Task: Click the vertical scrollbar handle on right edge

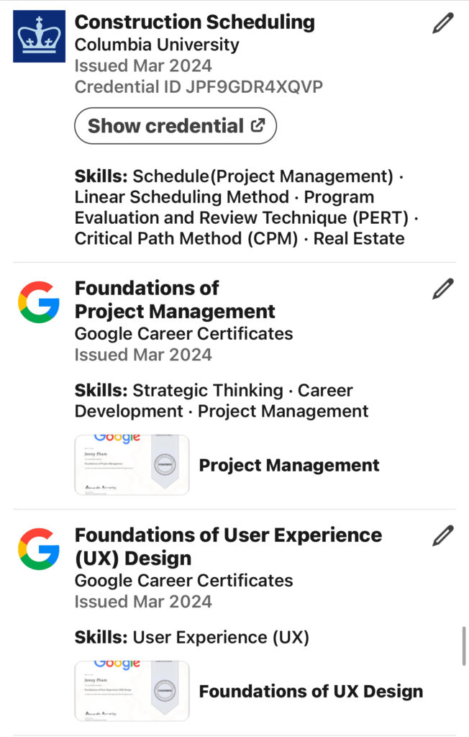Action: (464, 646)
